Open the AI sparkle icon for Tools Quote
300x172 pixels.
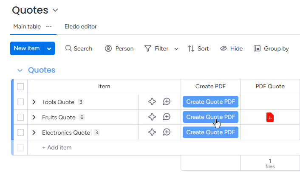(x=152, y=102)
